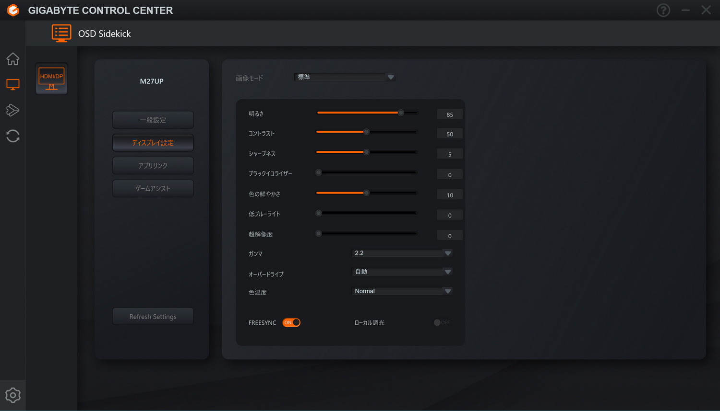Click the 明るさ value field showing 85
This screenshot has width=720, height=411.
tap(450, 114)
